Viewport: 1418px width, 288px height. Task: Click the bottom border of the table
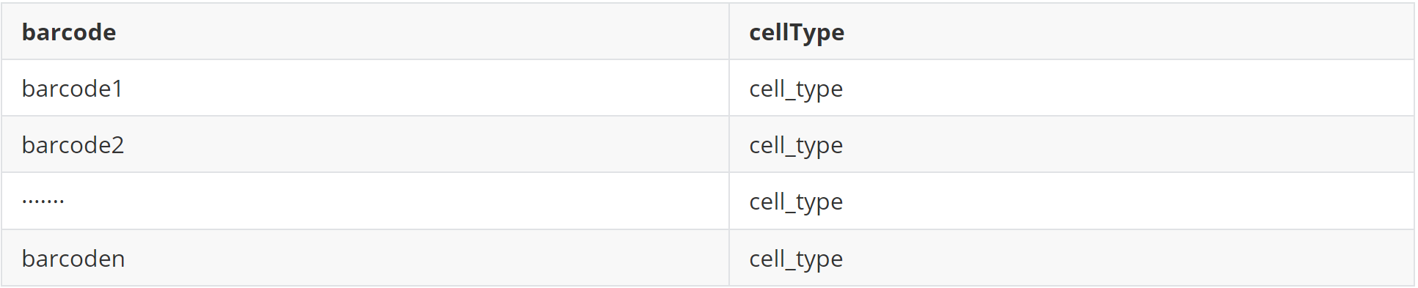click(x=708, y=286)
